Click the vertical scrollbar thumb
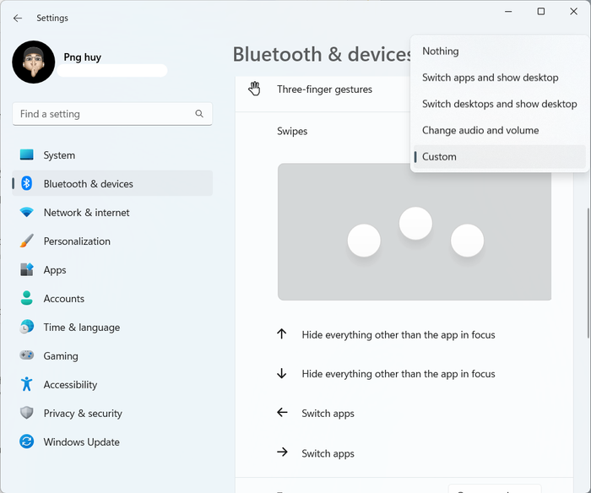This screenshot has width=591, height=493. tap(588, 272)
